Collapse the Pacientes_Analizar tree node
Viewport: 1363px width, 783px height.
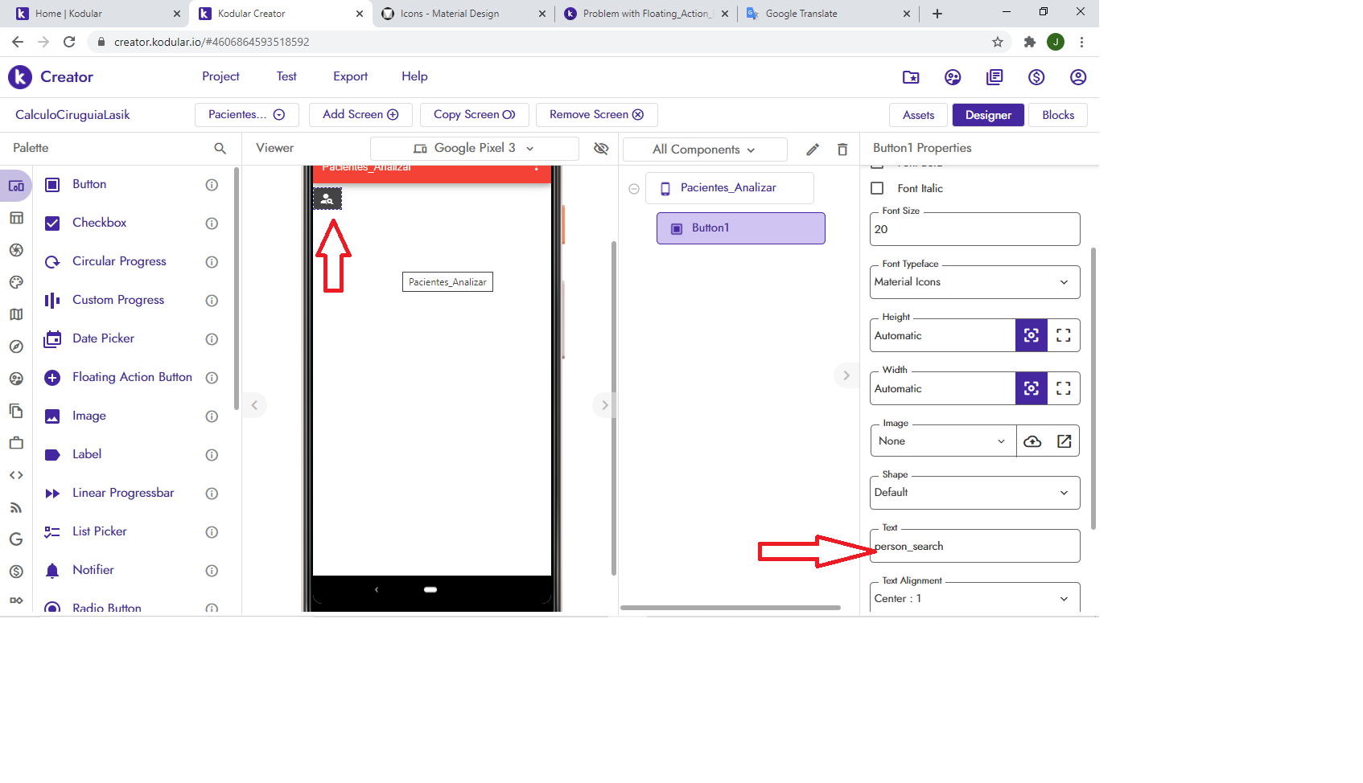coord(634,189)
